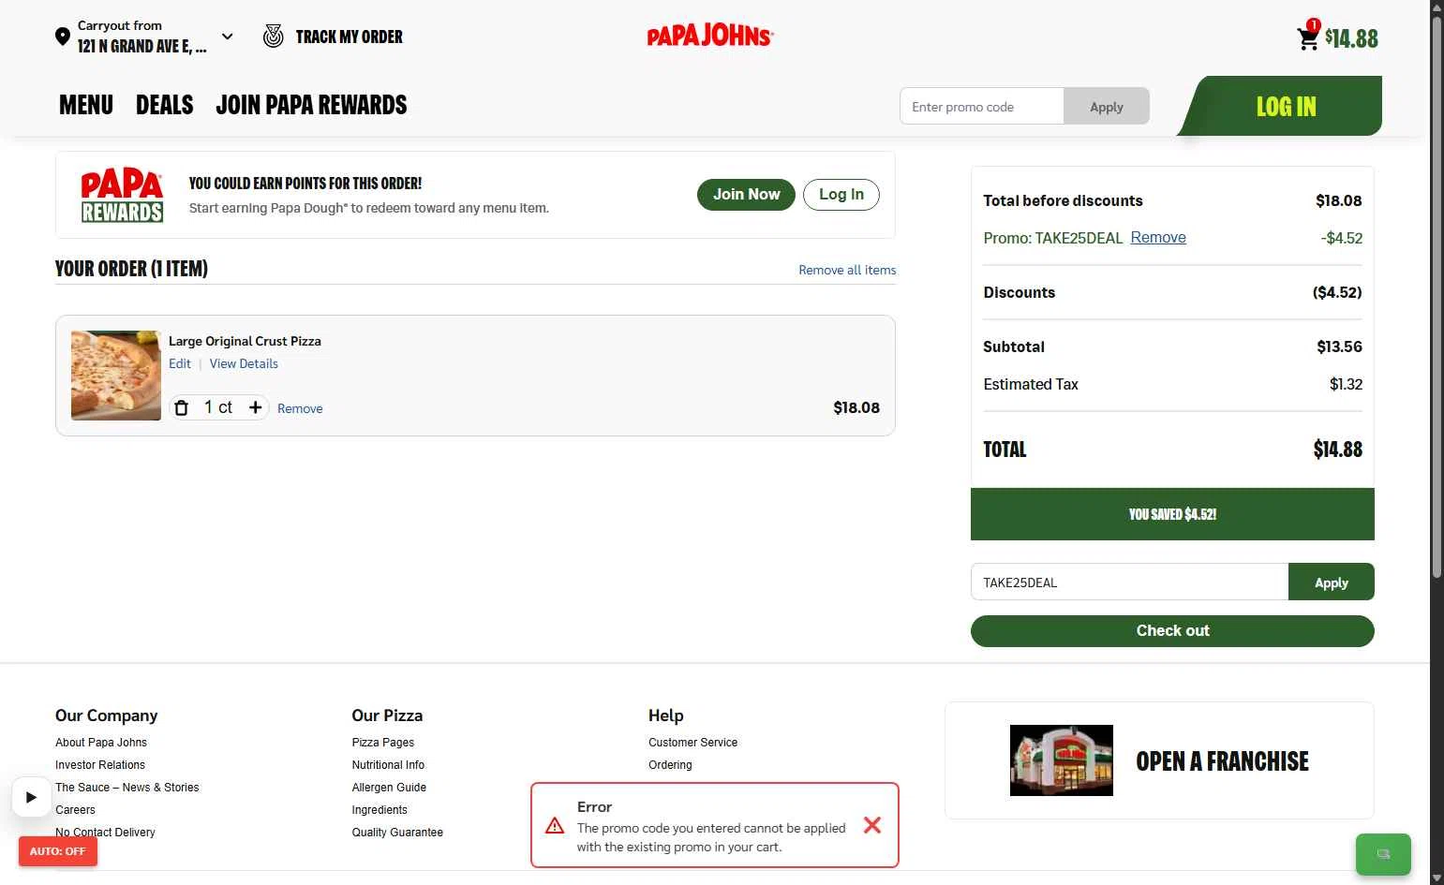Click the Join Now button
This screenshot has width=1444, height=885.
pos(746,194)
